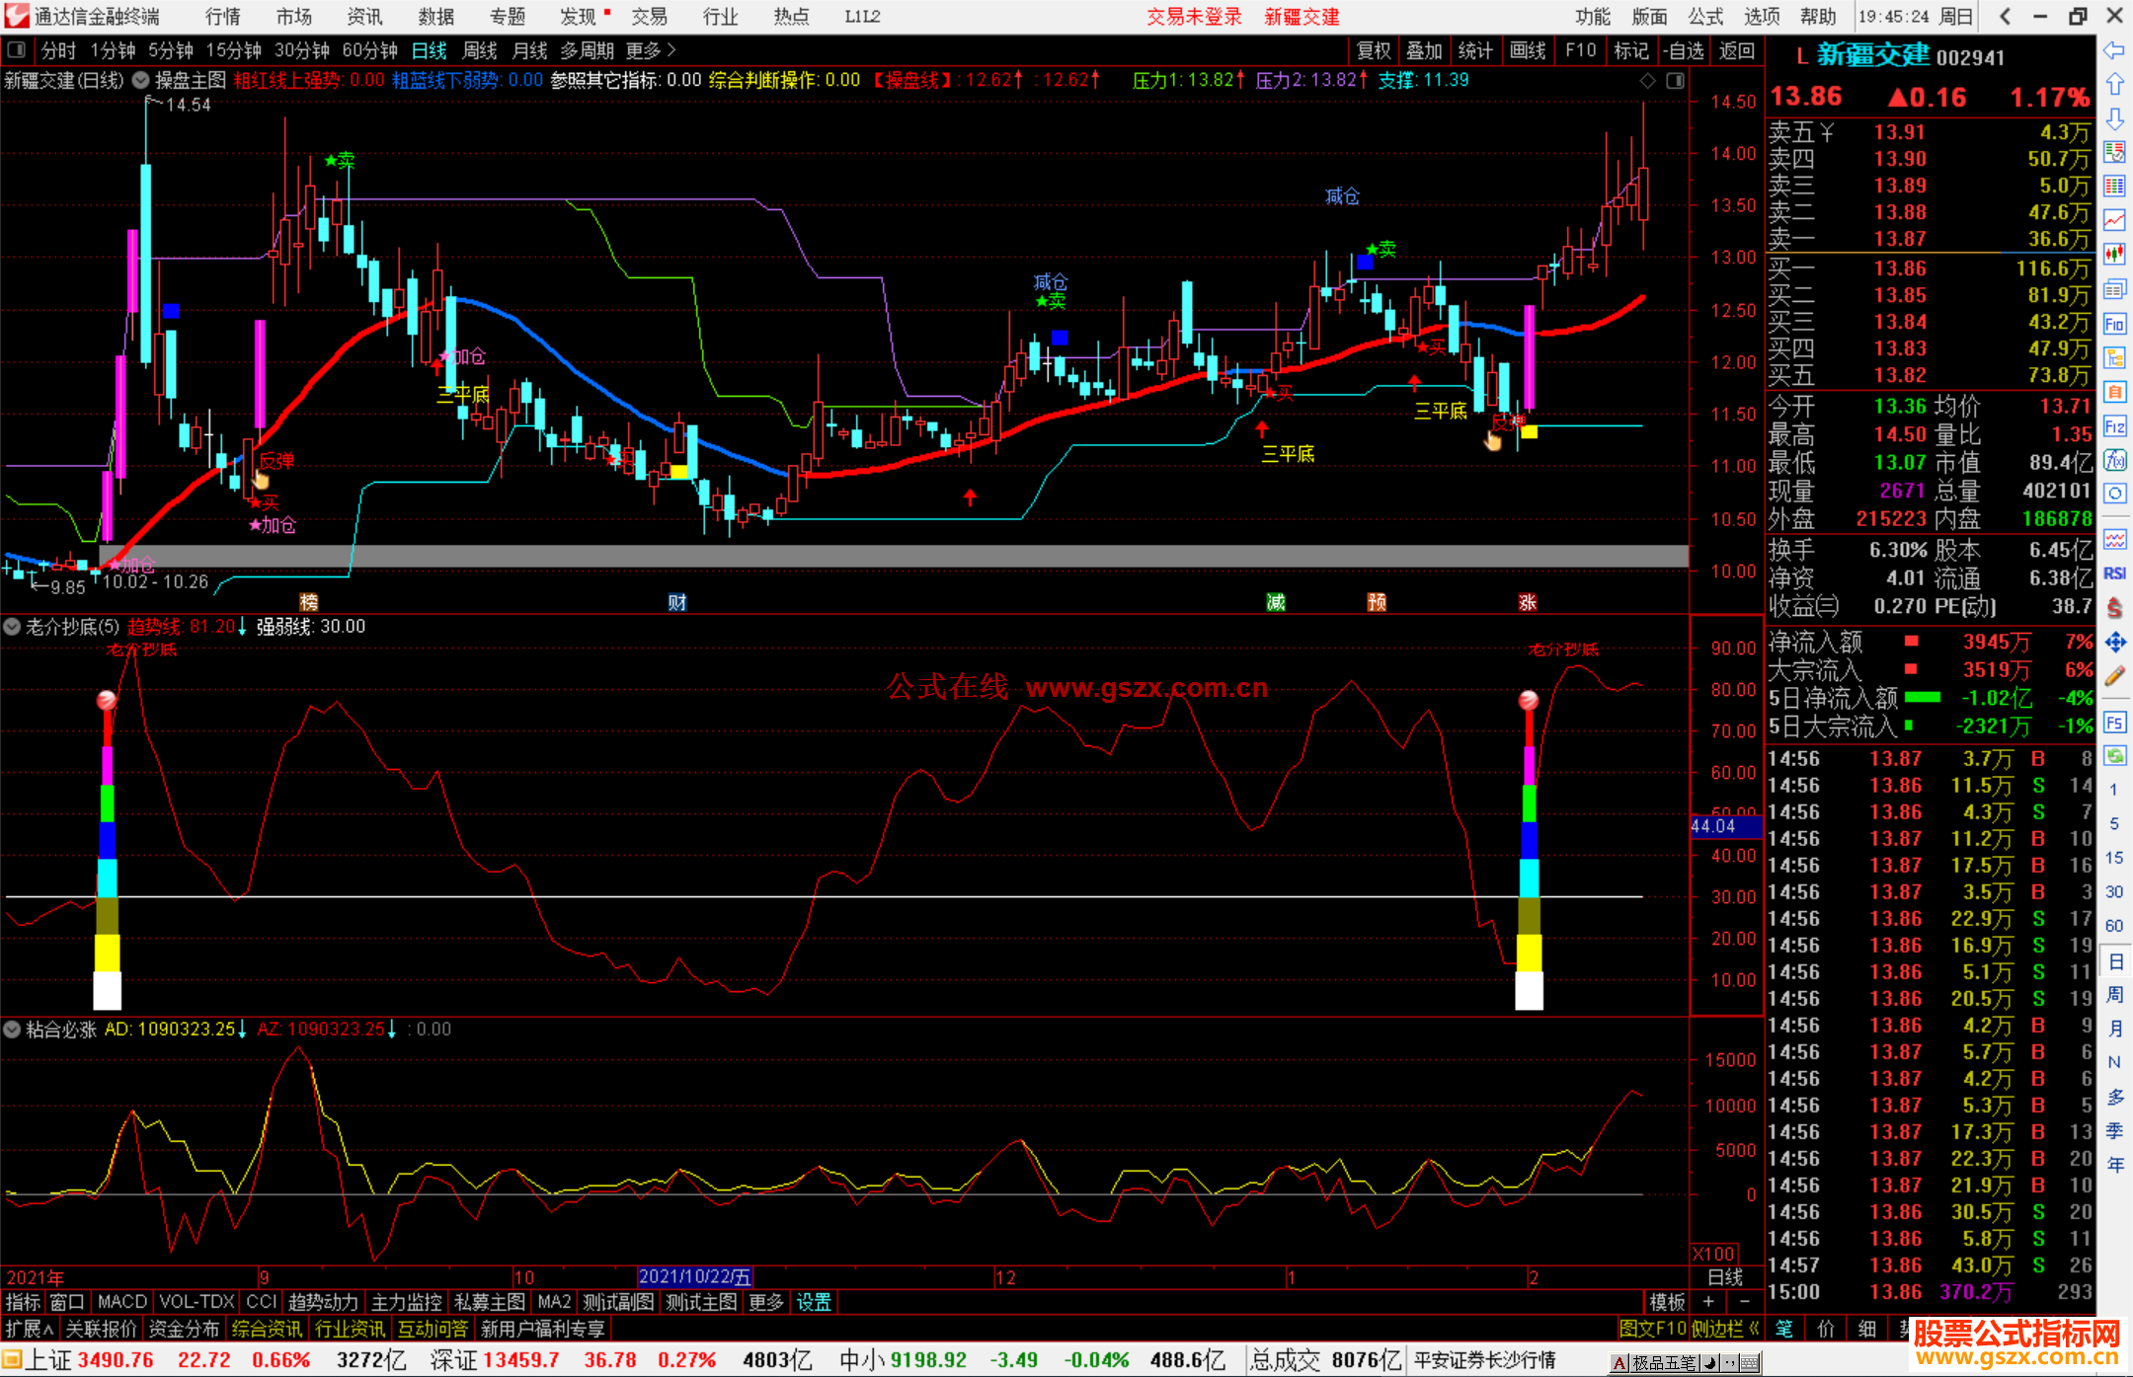Open the checklist report icon in sidebar
The image size is (2133, 1377).
(2114, 152)
